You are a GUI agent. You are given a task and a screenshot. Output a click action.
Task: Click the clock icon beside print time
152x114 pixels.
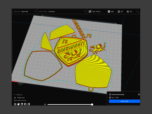110,94
